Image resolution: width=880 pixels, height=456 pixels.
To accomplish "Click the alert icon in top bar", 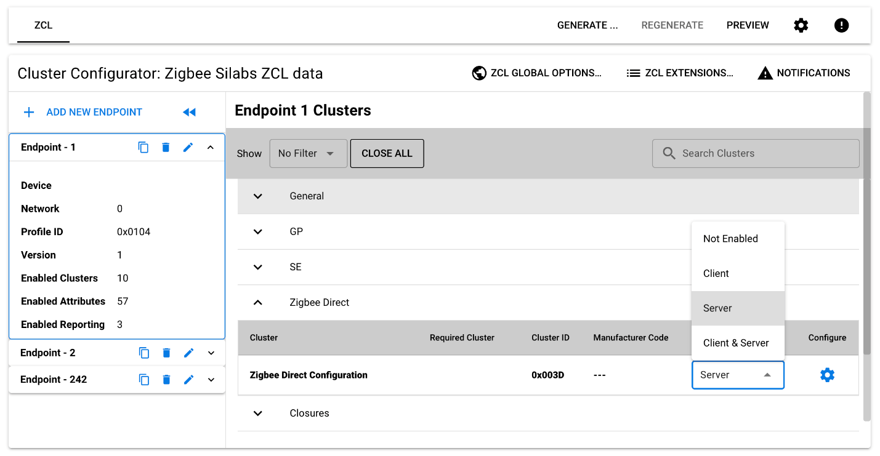I will click(x=841, y=25).
